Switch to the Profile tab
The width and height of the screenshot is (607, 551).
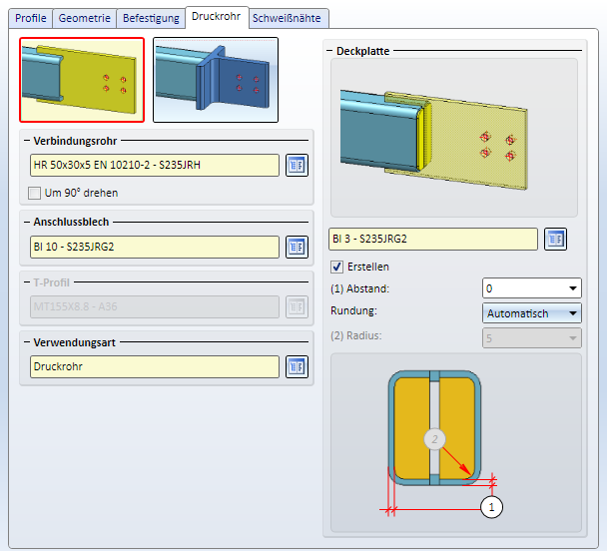[x=31, y=18]
